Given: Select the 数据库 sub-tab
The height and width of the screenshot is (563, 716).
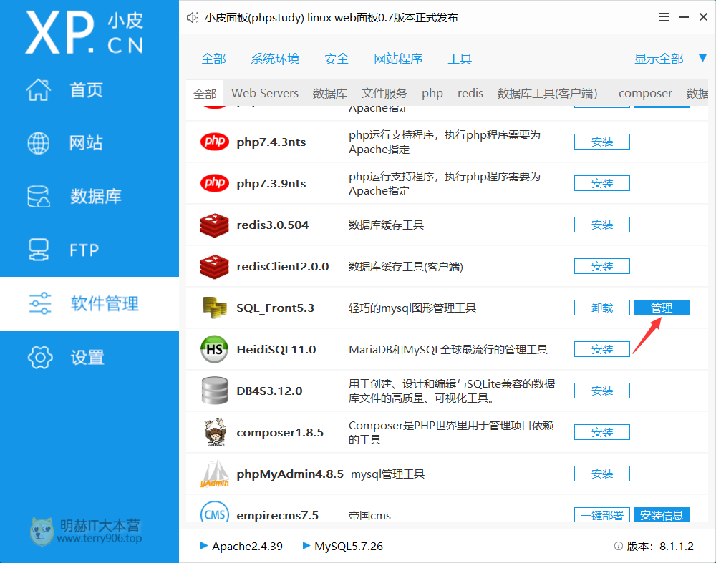Looking at the screenshot, I should (329, 94).
